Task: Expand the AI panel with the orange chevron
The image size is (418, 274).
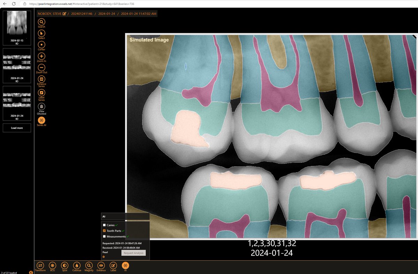Action: [103, 257]
